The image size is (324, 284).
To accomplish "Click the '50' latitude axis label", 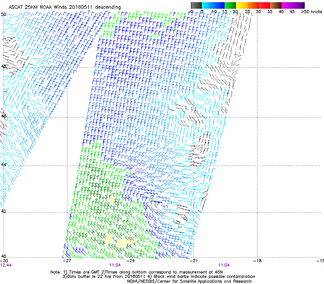I will [4, 14].
